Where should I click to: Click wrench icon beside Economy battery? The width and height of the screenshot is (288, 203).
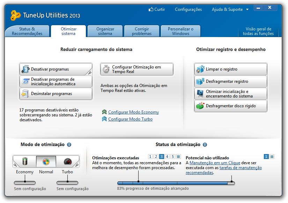point(15,165)
